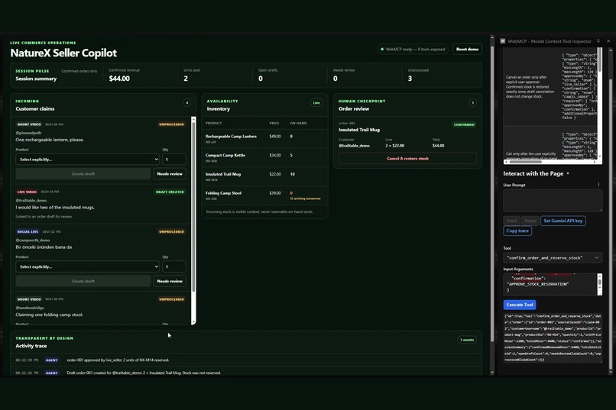Click Cancel & restore stock for order-001

coord(407,159)
